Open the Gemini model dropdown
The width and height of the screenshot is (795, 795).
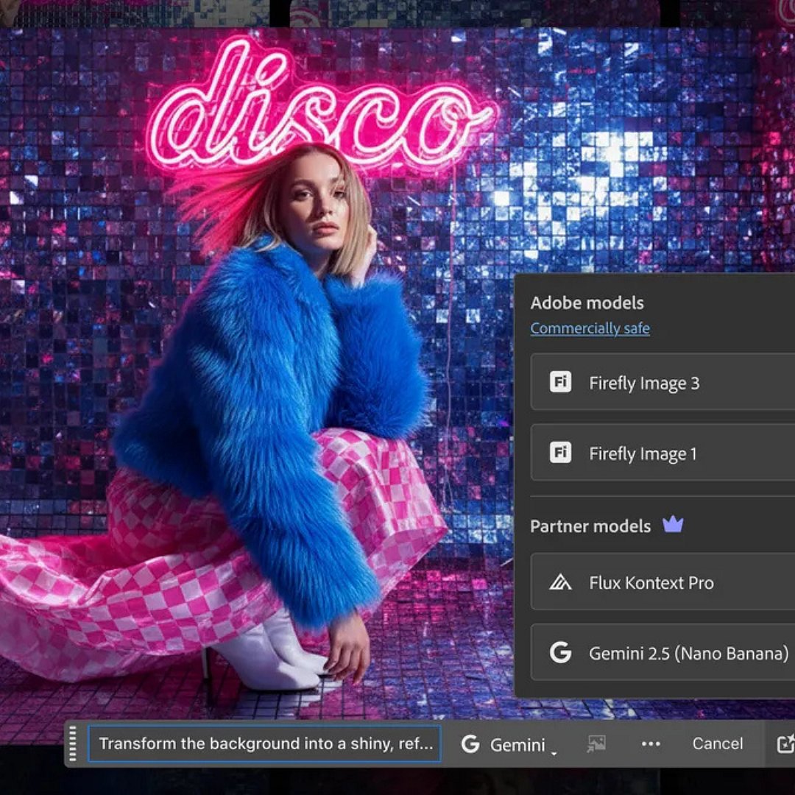click(517, 744)
